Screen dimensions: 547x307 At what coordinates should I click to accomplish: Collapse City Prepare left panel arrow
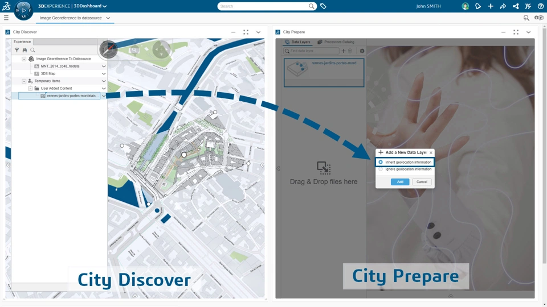point(278,168)
